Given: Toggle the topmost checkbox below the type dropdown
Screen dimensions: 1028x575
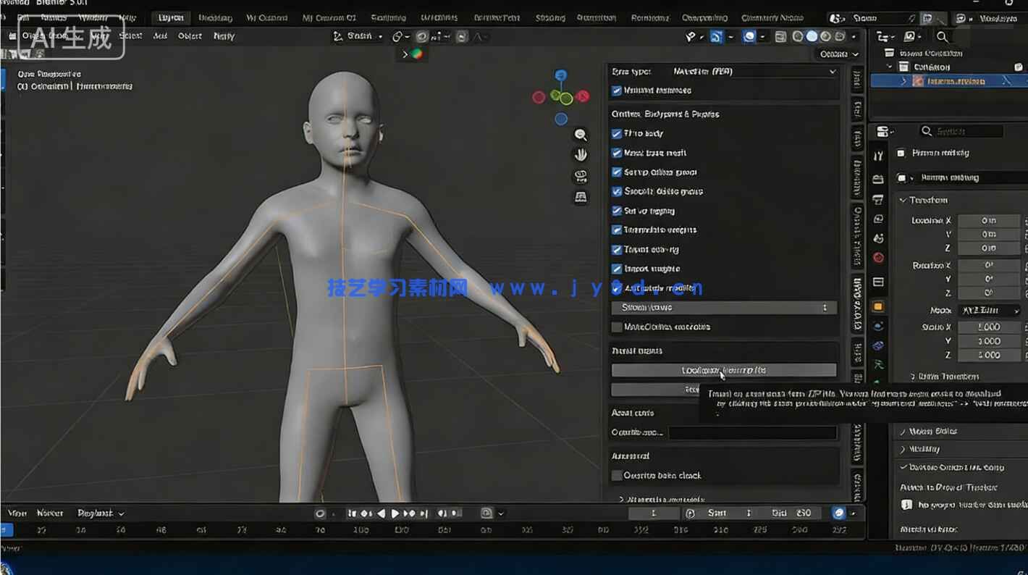Looking at the screenshot, I should pyautogui.click(x=617, y=90).
